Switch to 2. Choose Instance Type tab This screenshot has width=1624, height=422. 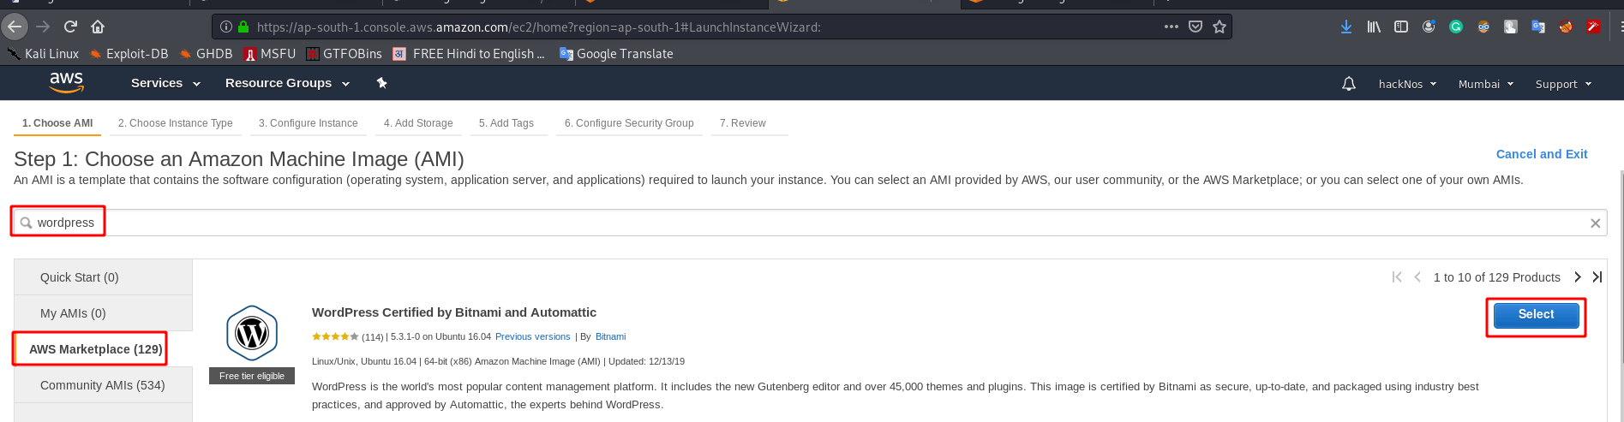[x=176, y=123]
